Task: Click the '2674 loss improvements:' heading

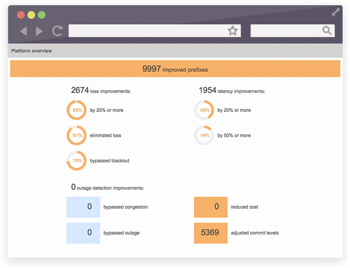Action: point(101,90)
